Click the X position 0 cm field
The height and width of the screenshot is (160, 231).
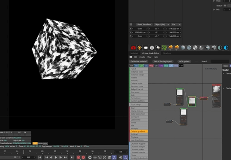click(x=140, y=28)
